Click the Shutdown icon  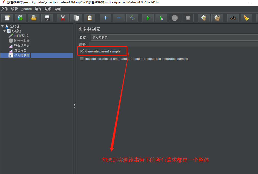[x=188, y=18]
